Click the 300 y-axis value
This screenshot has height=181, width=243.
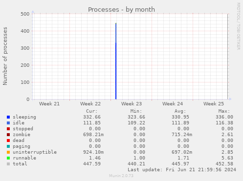tap(25, 48)
